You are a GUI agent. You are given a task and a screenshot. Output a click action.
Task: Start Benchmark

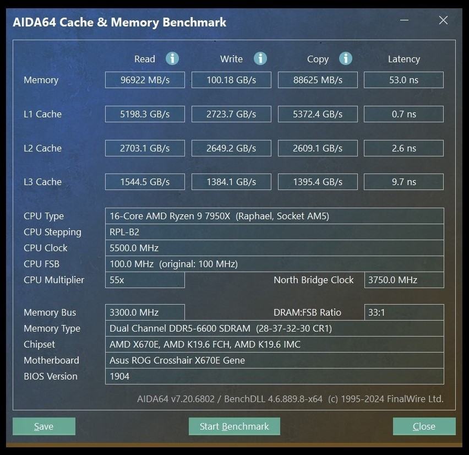[234, 426]
